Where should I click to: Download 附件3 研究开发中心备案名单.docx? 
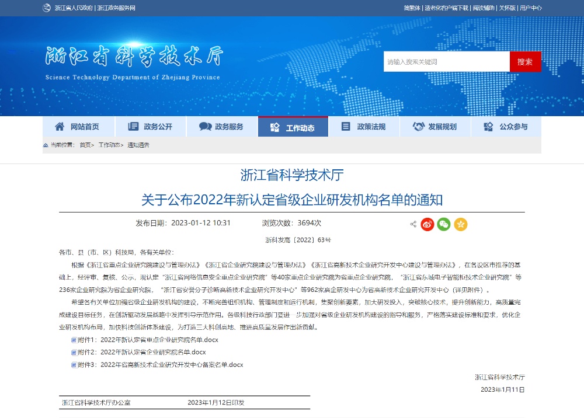(x=171, y=365)
